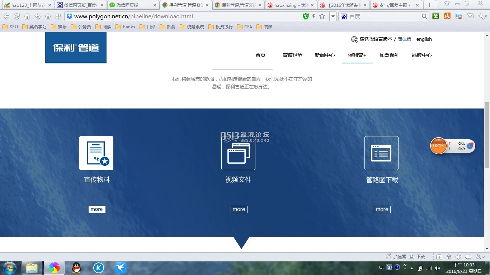The image size is (490, 275).
Task: Open the 宣传物料 promotional materials icon
Action: click(96, 153)
